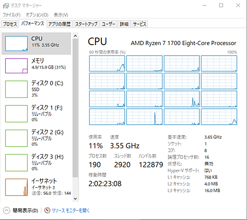Viewport: 247px width, 220px height.
Task: Select ディスク 3 (H:) graph icon
Action: point(16,163)
